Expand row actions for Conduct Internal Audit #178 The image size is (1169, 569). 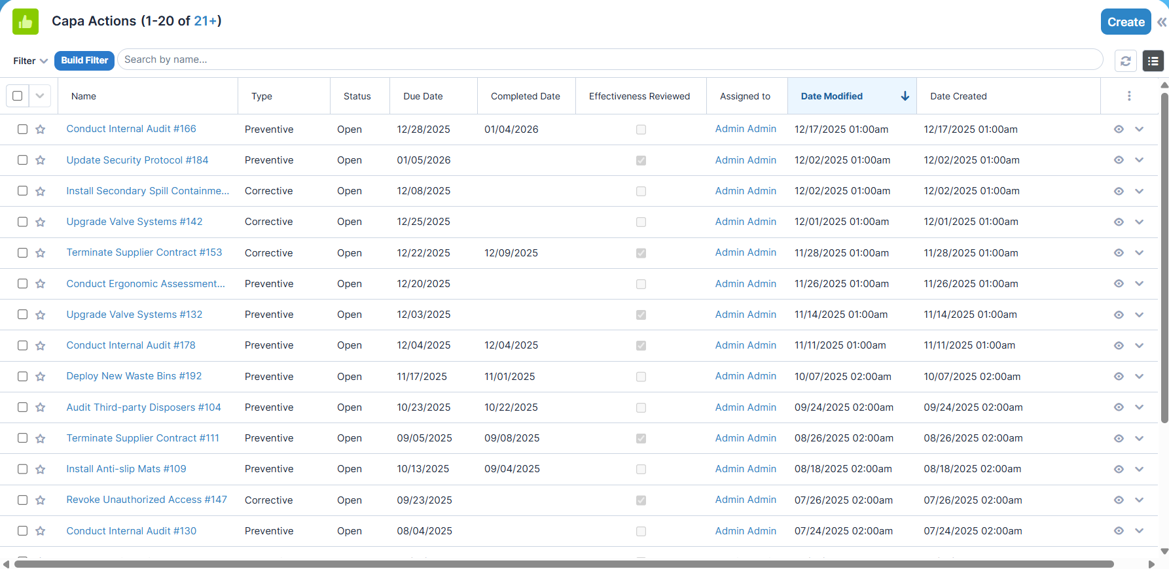[x=1140, y=345]
